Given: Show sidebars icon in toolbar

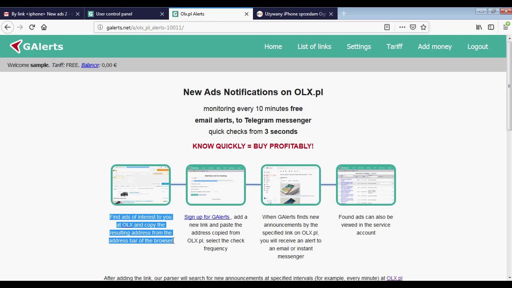Looking at the screenshot, I should 491,27.
